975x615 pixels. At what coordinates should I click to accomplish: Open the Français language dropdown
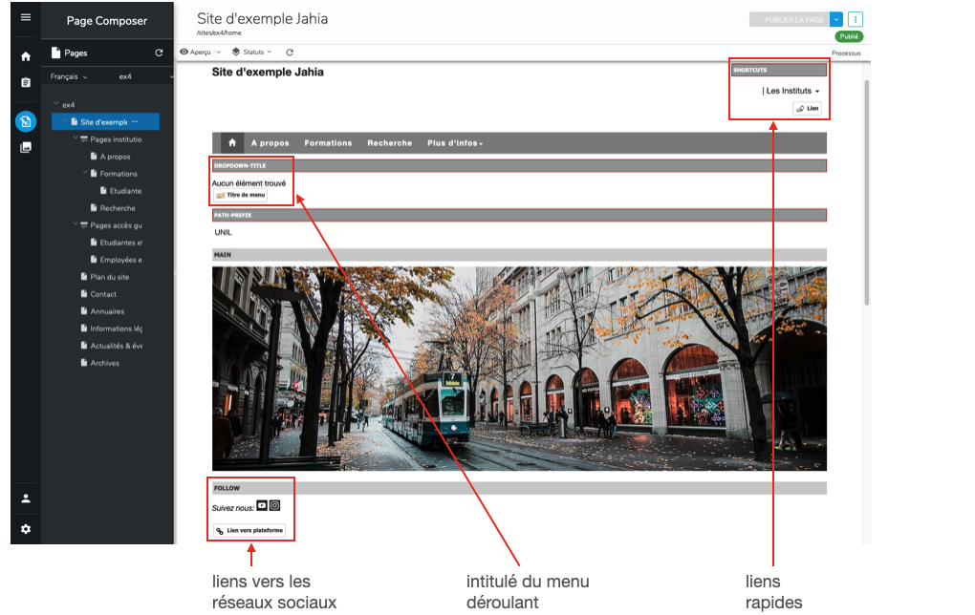[x=69, y=76]
